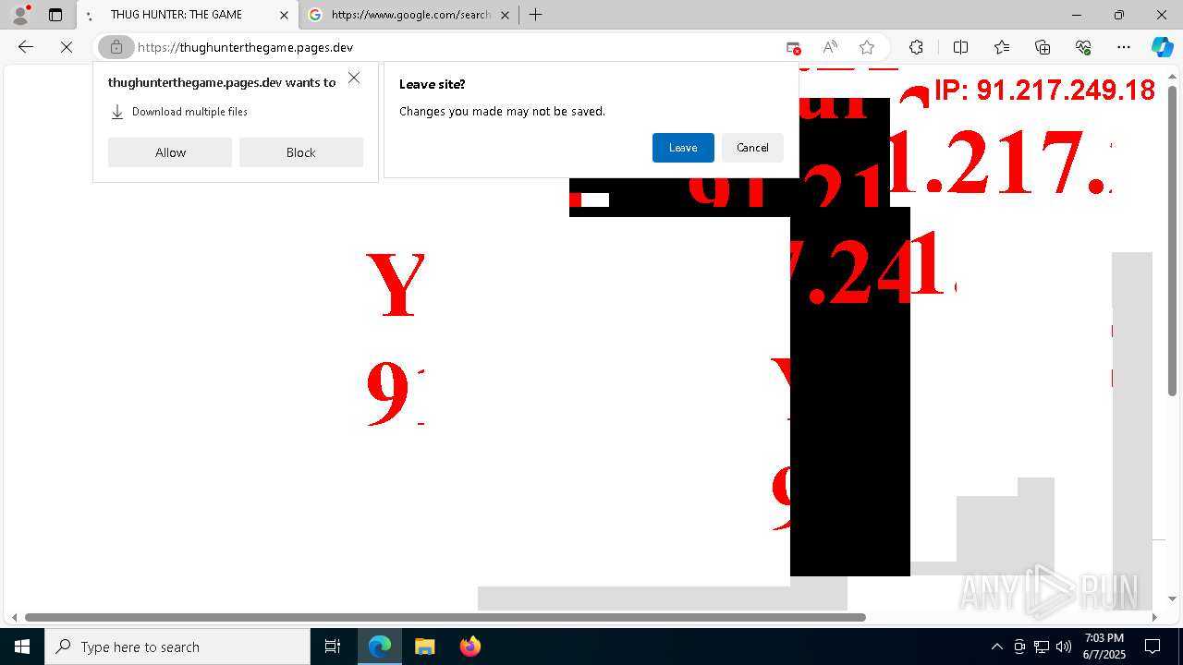Screen dimensions: 1183x665
Task: Activate Read aloud icon
Action: (x=830, y=47)
